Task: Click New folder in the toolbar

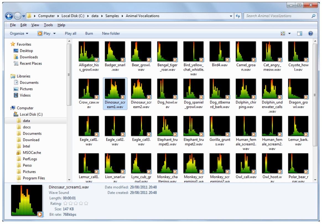Action: [x=111, y=33]
